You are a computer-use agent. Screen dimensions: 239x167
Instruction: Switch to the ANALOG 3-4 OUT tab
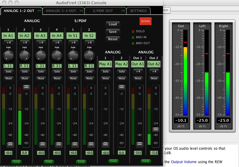pos(63,11)
